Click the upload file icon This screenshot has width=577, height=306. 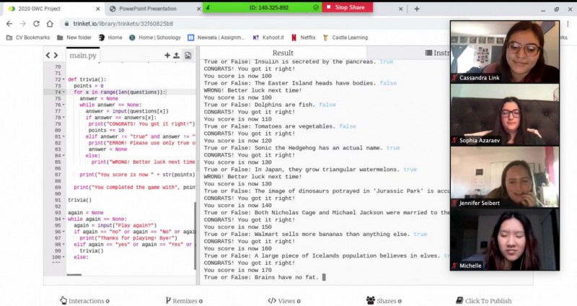click(x=177, y=55)
